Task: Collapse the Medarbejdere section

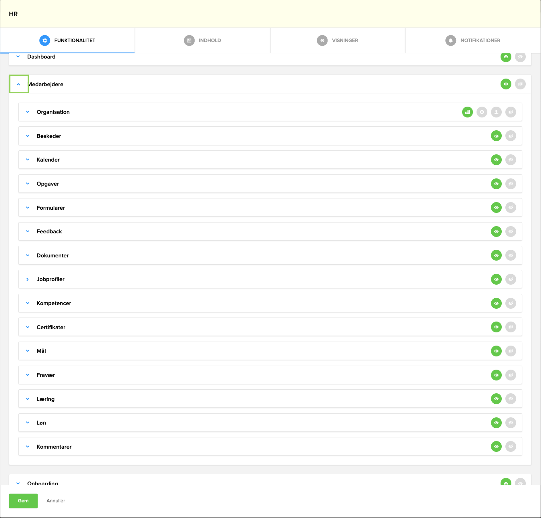Action: 18,84
